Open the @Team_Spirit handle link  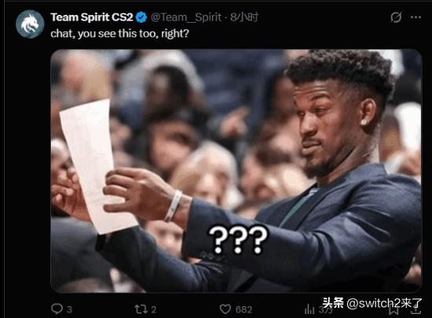[186, 17]
